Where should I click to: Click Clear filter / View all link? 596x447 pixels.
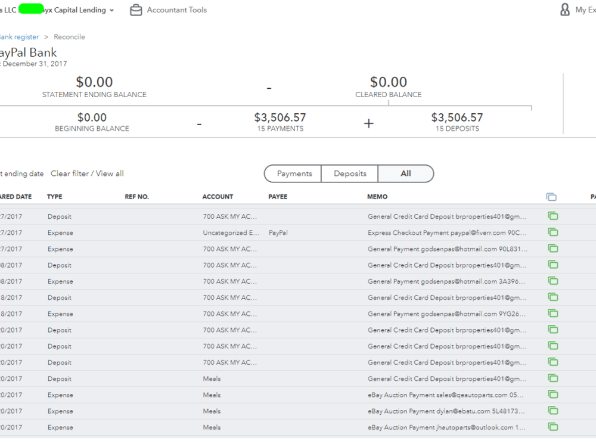coord(87,173)
